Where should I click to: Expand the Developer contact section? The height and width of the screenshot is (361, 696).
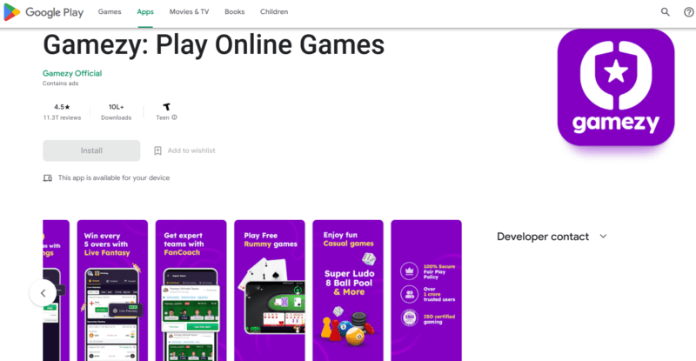click(552, 237)
